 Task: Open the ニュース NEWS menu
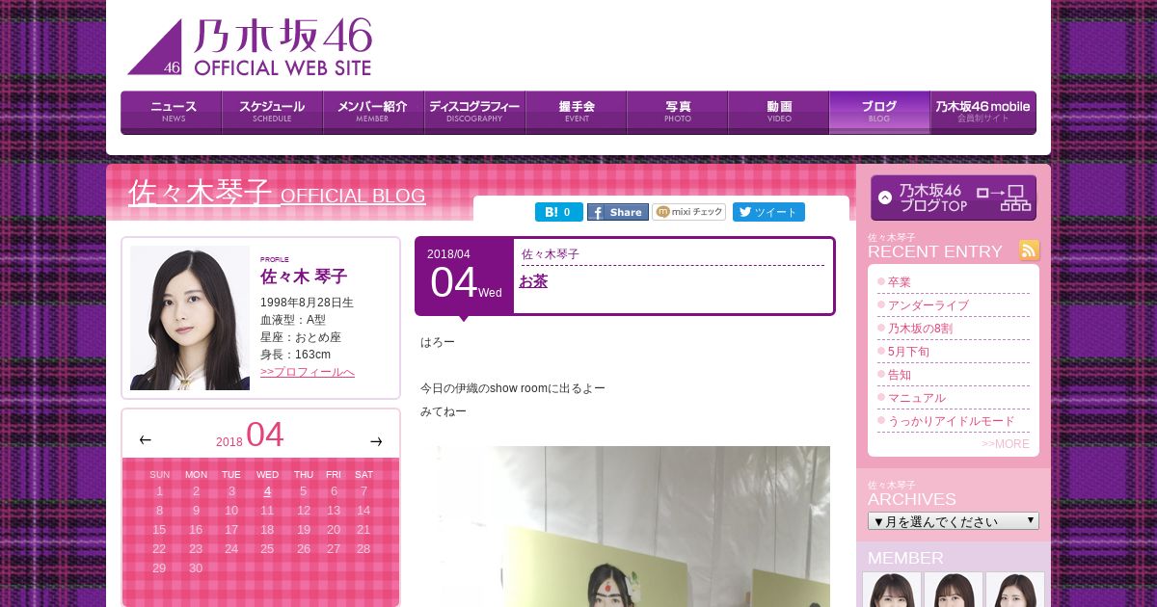172,113
